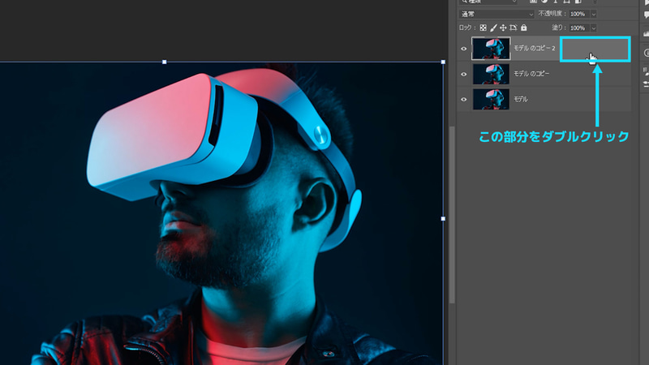
Task: Click the 塗り fill label
Action: coord(559,28)
